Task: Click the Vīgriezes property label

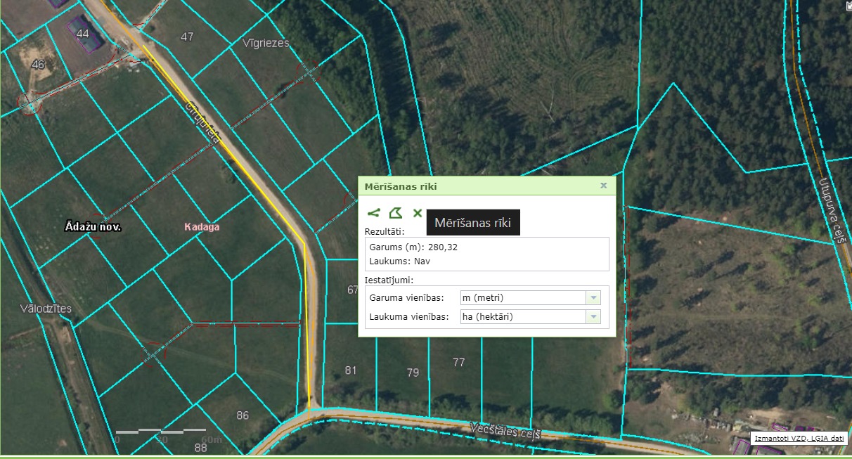Action: [x=266, y=43]
